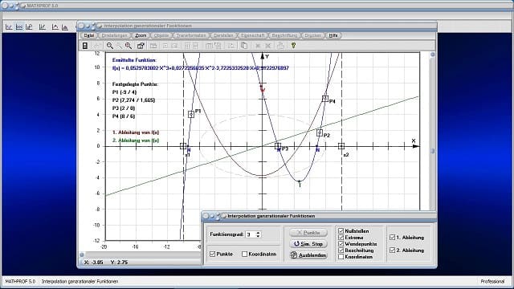The width and height of the screenshot is (514, 289).
Task: Click the printer toolbar icon
Action: (x=280, y=46)
